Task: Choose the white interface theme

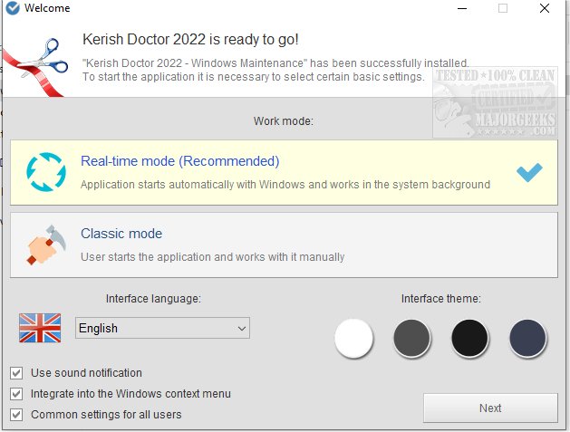Action: pyautogui.click(x=353, y=338)
